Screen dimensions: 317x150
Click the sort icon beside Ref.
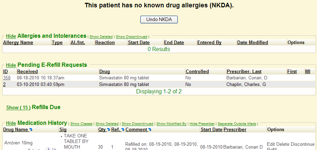122,130
